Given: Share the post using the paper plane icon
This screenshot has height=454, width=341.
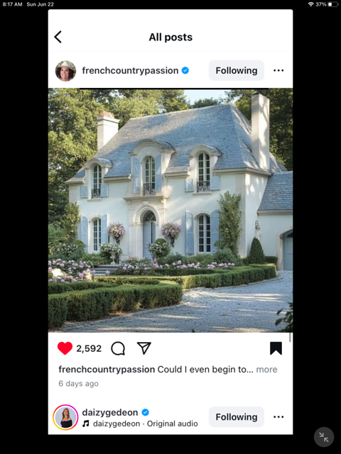Looking at the screenshot, I should [x=144, y=348].
